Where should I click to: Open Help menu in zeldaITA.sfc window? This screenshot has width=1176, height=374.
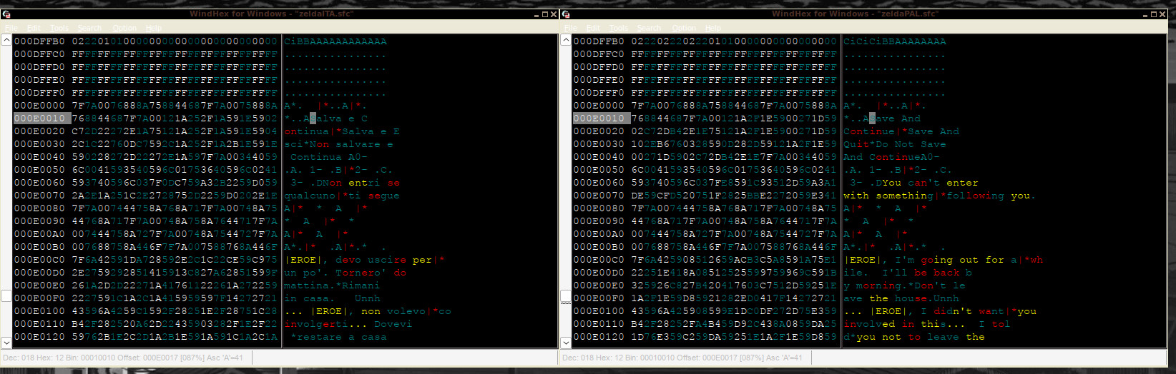click(x=154, y=28)
